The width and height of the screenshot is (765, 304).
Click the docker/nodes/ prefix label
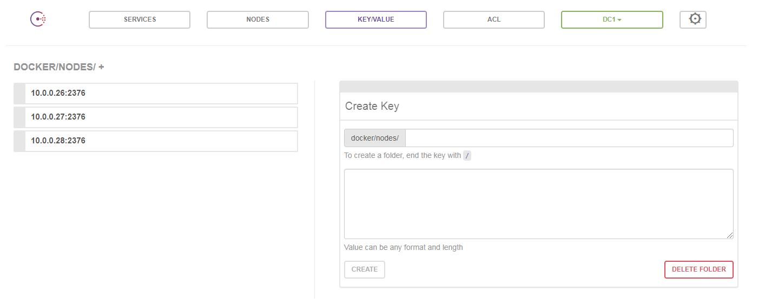coord(374,138)
